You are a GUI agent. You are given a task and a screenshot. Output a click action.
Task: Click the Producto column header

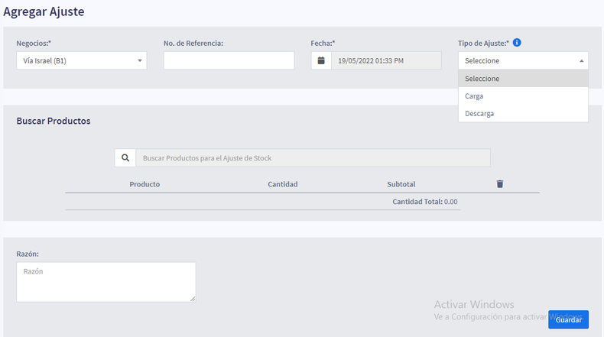145,184
